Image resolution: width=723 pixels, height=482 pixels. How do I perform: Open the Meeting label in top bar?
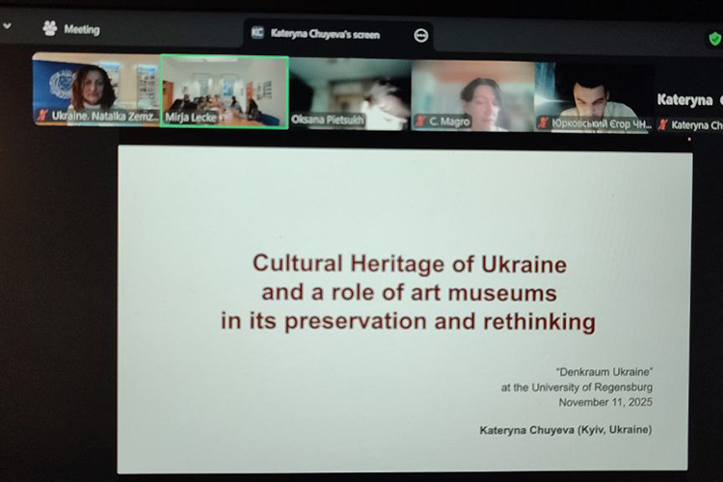pyautogui.click(x=82, y=30)
